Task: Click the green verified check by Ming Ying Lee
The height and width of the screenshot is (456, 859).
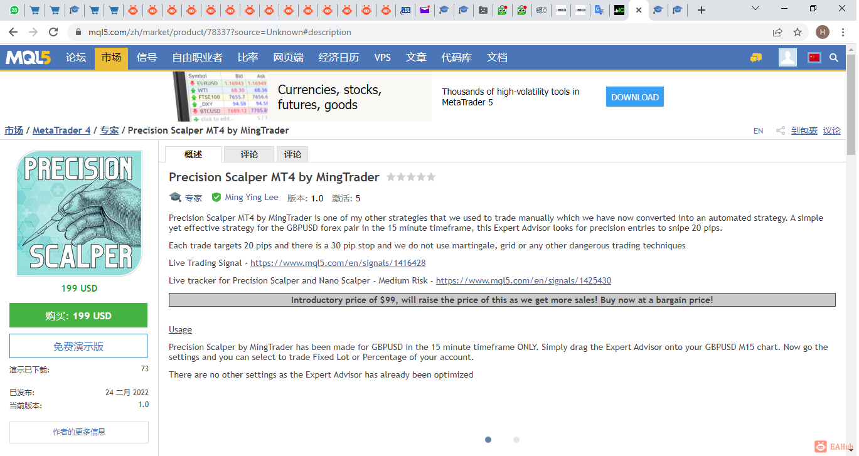Action: (216, 198)
